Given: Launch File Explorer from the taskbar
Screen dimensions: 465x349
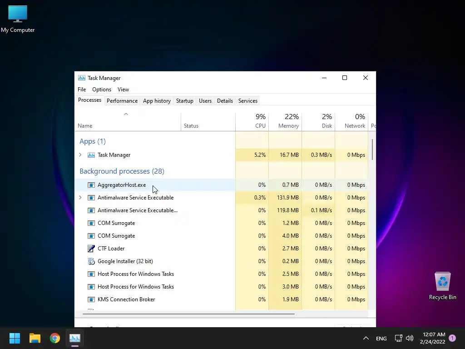Looking at the screenshot, I should 35,338.
